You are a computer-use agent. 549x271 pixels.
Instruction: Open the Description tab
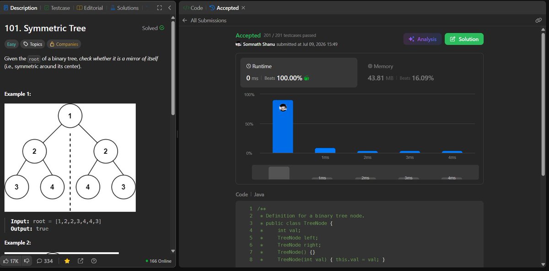click(x=21, y=8)
